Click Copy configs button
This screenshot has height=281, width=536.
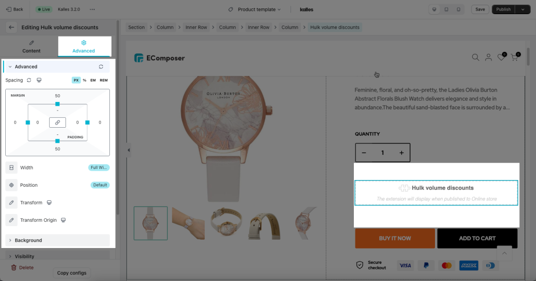(72, 273)
